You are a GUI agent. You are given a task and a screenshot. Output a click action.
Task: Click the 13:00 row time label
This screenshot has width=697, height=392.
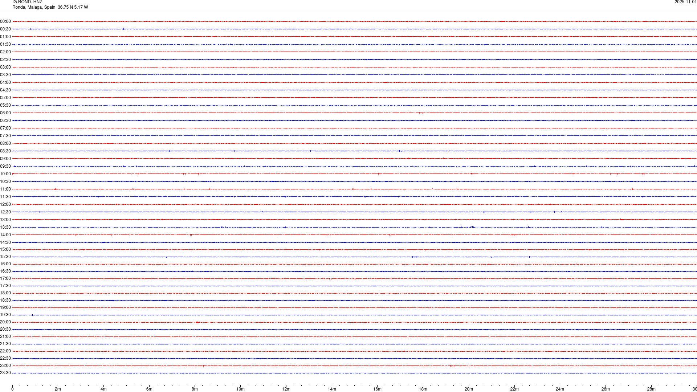(x=5, y=220)
